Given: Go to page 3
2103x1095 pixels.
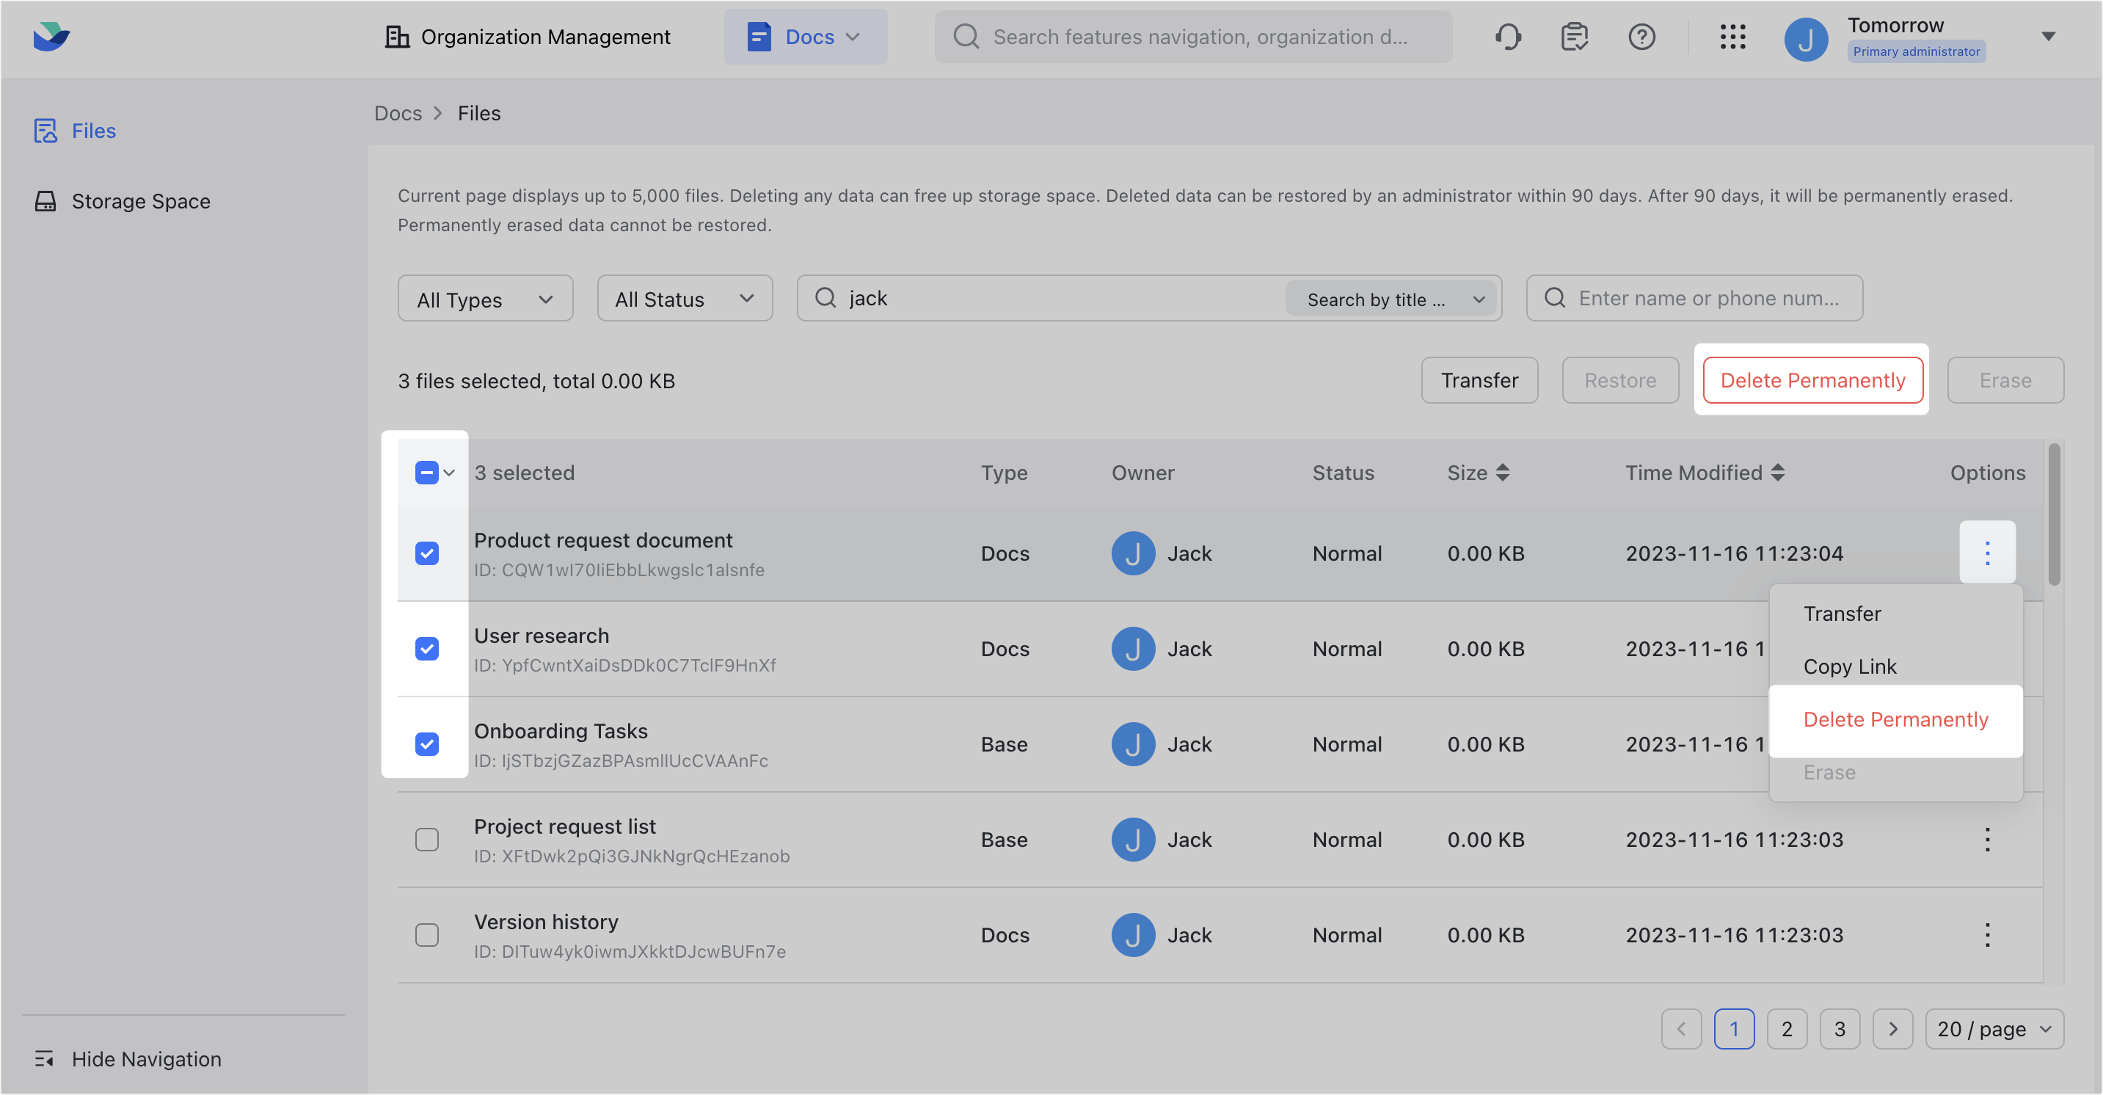Looking at the screenshot, I should click(x=1840, y=1029).
